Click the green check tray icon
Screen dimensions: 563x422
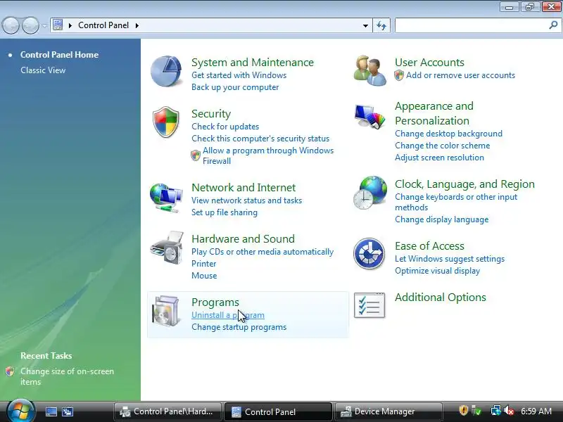tap(476, 411)
